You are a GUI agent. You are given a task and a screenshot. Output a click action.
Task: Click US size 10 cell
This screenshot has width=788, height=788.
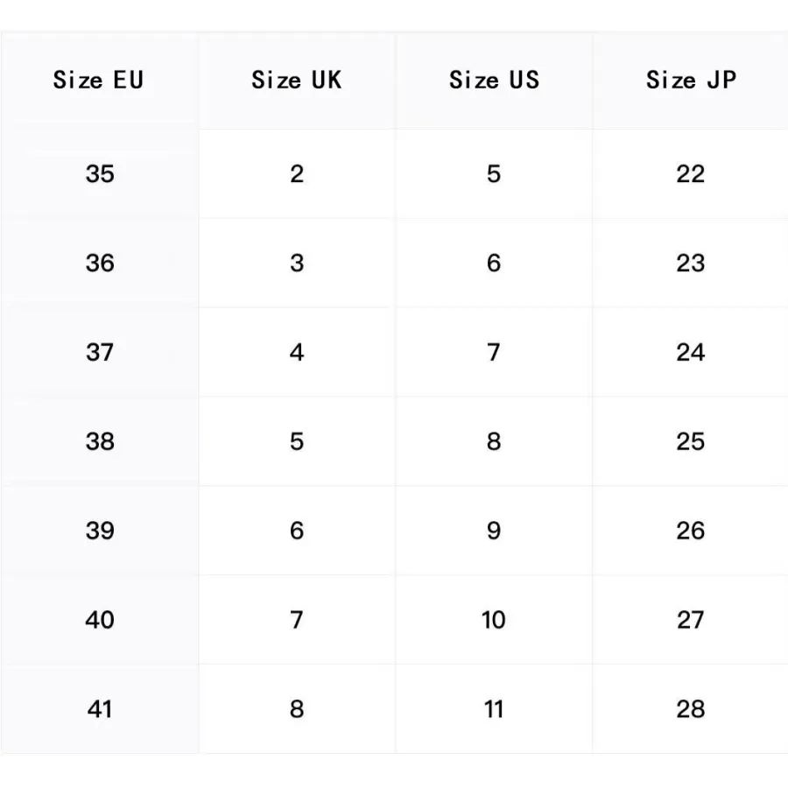tap(494, 621)
